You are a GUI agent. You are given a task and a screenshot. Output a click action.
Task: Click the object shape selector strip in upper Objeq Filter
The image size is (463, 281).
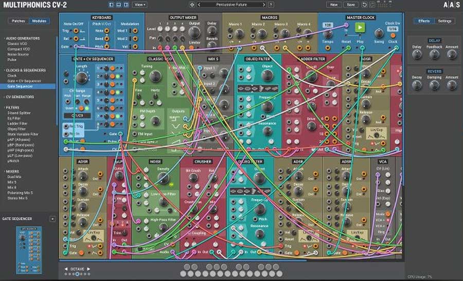coord(258,88)
